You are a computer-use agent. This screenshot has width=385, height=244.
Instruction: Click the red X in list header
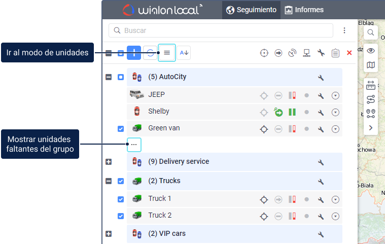coord(349,53)
